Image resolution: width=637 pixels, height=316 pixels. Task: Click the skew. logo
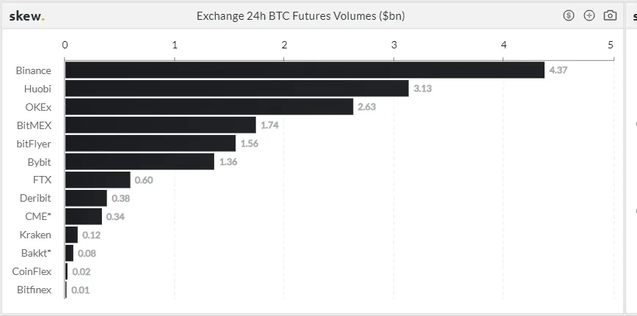coord(26,15)
